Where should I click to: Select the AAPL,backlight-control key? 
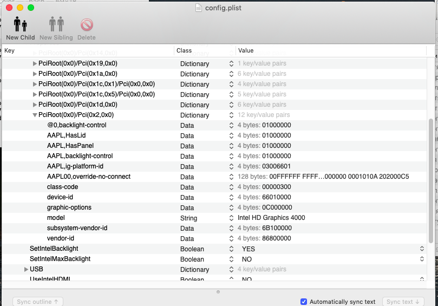[x=80, y=156]
